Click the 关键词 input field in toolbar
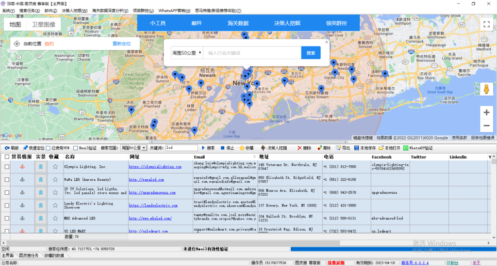The image size is (497, 266). click(182, 148)
